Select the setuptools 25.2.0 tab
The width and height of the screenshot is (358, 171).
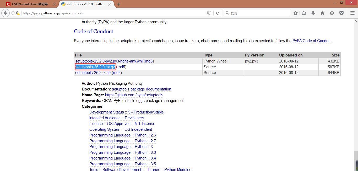tap(86, 4)
